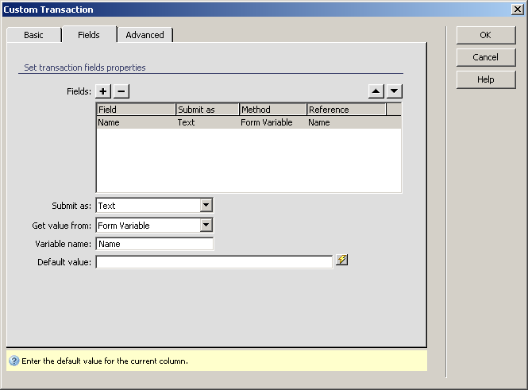The height and width of the screenshot is (390, 528).
Task: Select the Fields tab
Action: (88, 35)
